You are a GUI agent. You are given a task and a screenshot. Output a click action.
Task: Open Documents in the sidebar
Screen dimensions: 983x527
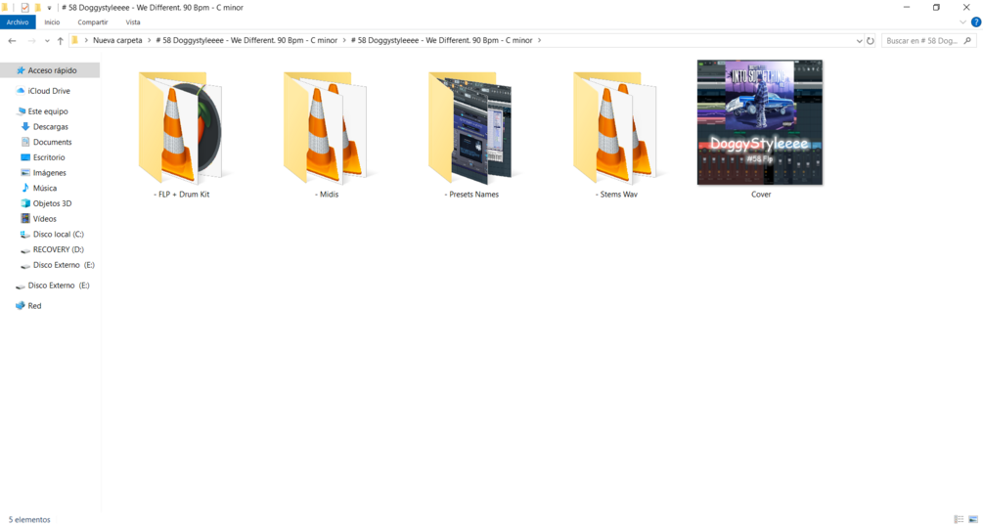point(50,142)
